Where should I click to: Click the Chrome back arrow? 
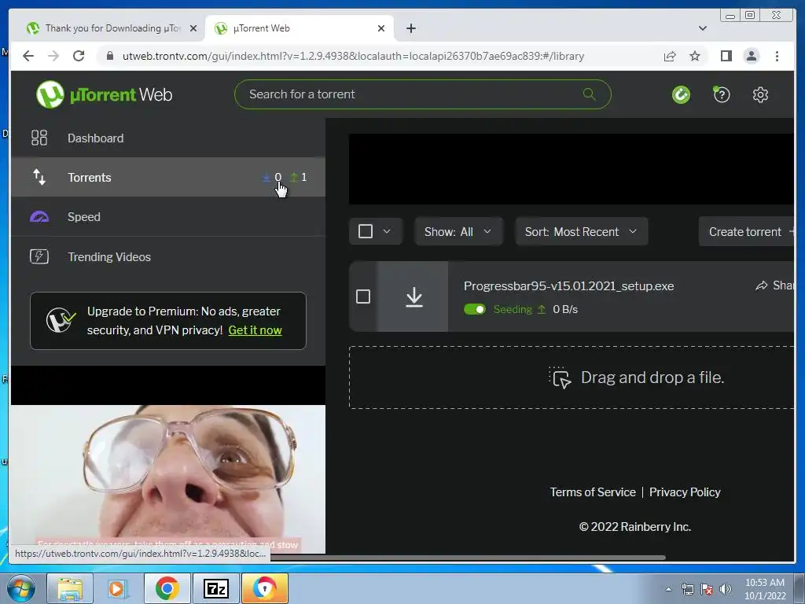[28, 56]
